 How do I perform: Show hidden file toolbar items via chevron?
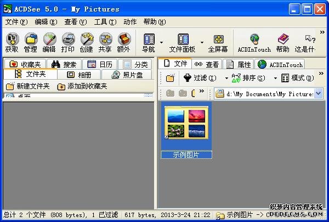(x=321, y=74)
